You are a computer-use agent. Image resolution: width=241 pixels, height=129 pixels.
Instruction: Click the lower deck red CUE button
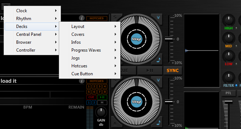pos(91,97)
